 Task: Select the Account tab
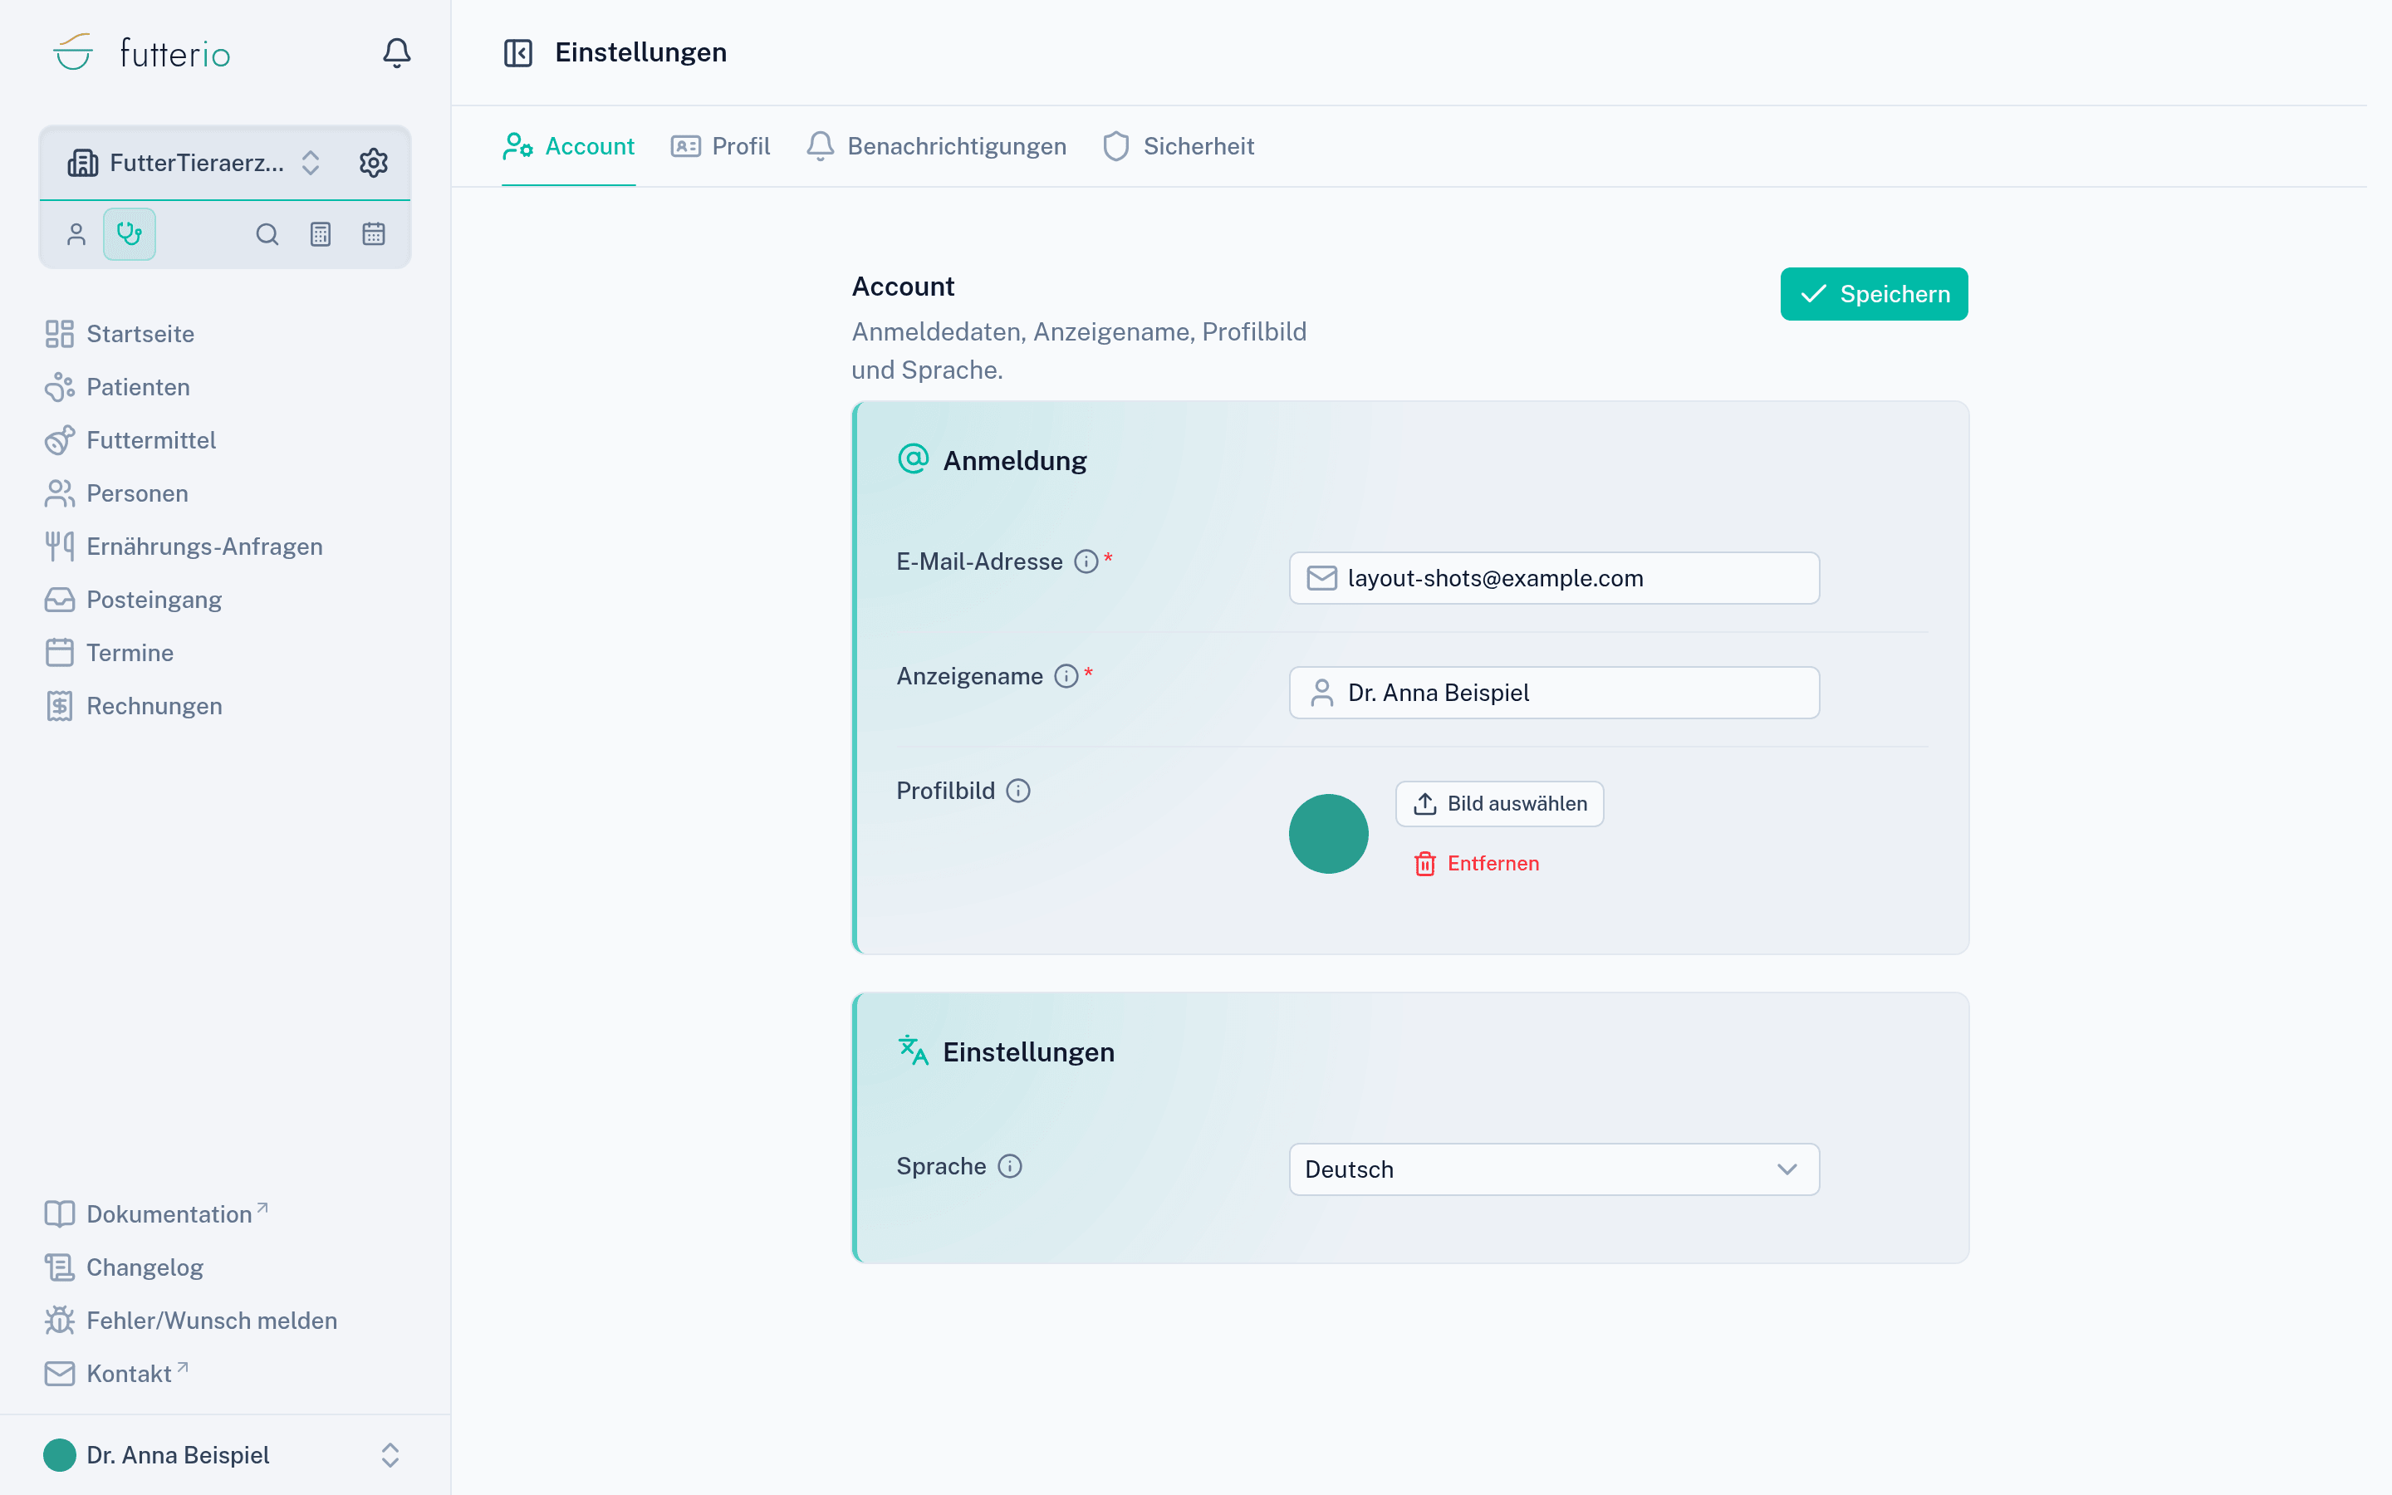pyautogui.click(x=568, y=146)
